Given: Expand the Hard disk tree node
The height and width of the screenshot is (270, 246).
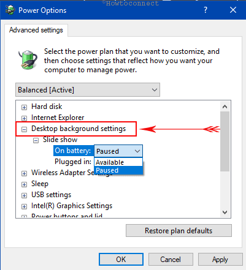Looking at the screenshot, I should coord(24,107).
